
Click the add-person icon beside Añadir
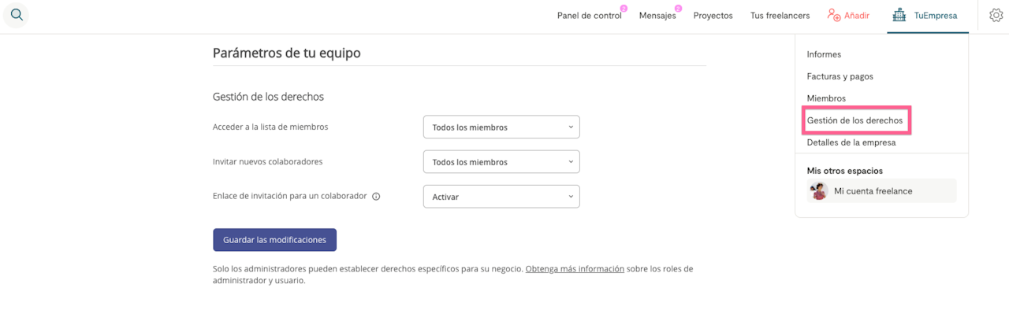point(834,15)
